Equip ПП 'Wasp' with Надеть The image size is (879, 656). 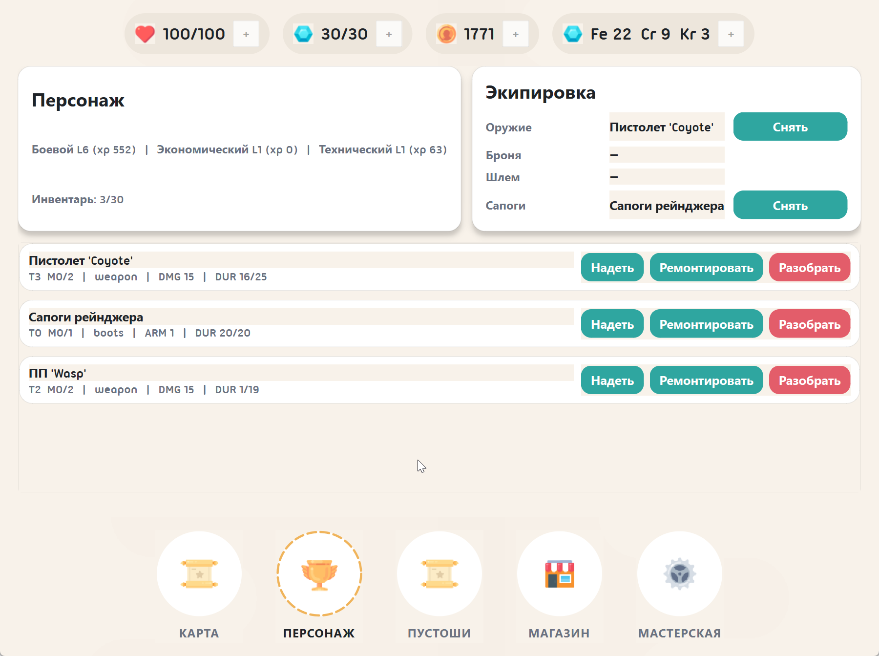(612, 380)
